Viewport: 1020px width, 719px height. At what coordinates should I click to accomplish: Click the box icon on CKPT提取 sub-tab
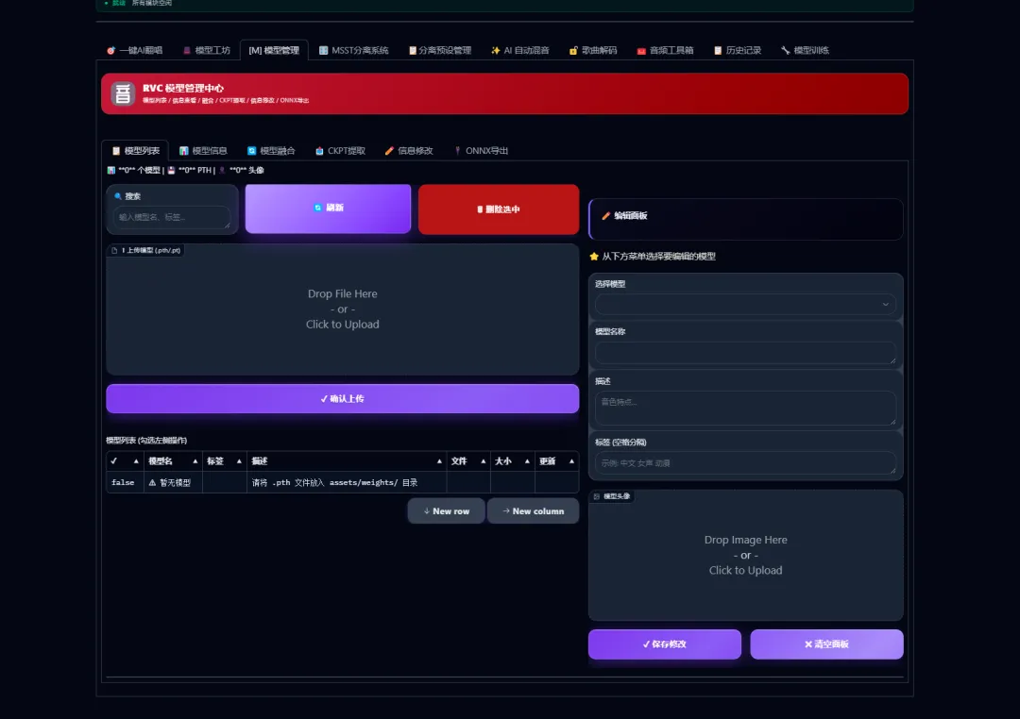pos(319,151)
